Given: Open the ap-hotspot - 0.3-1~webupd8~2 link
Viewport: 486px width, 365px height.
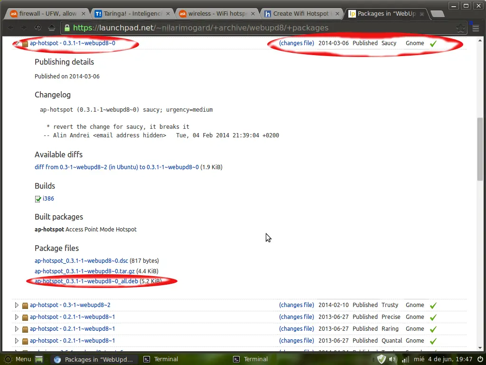Looking at the screenshot, I should click(x=70, y=305).
